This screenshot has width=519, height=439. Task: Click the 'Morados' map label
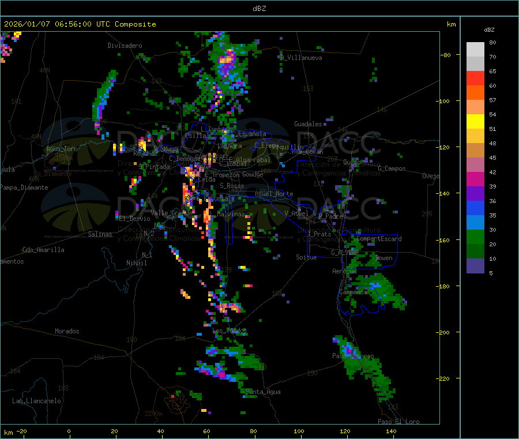click(x=67, y=331)
